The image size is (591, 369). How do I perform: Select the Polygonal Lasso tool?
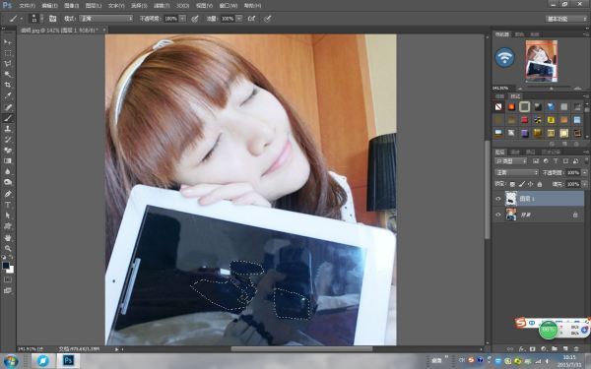pyautogui.click(x=8, y=63)
